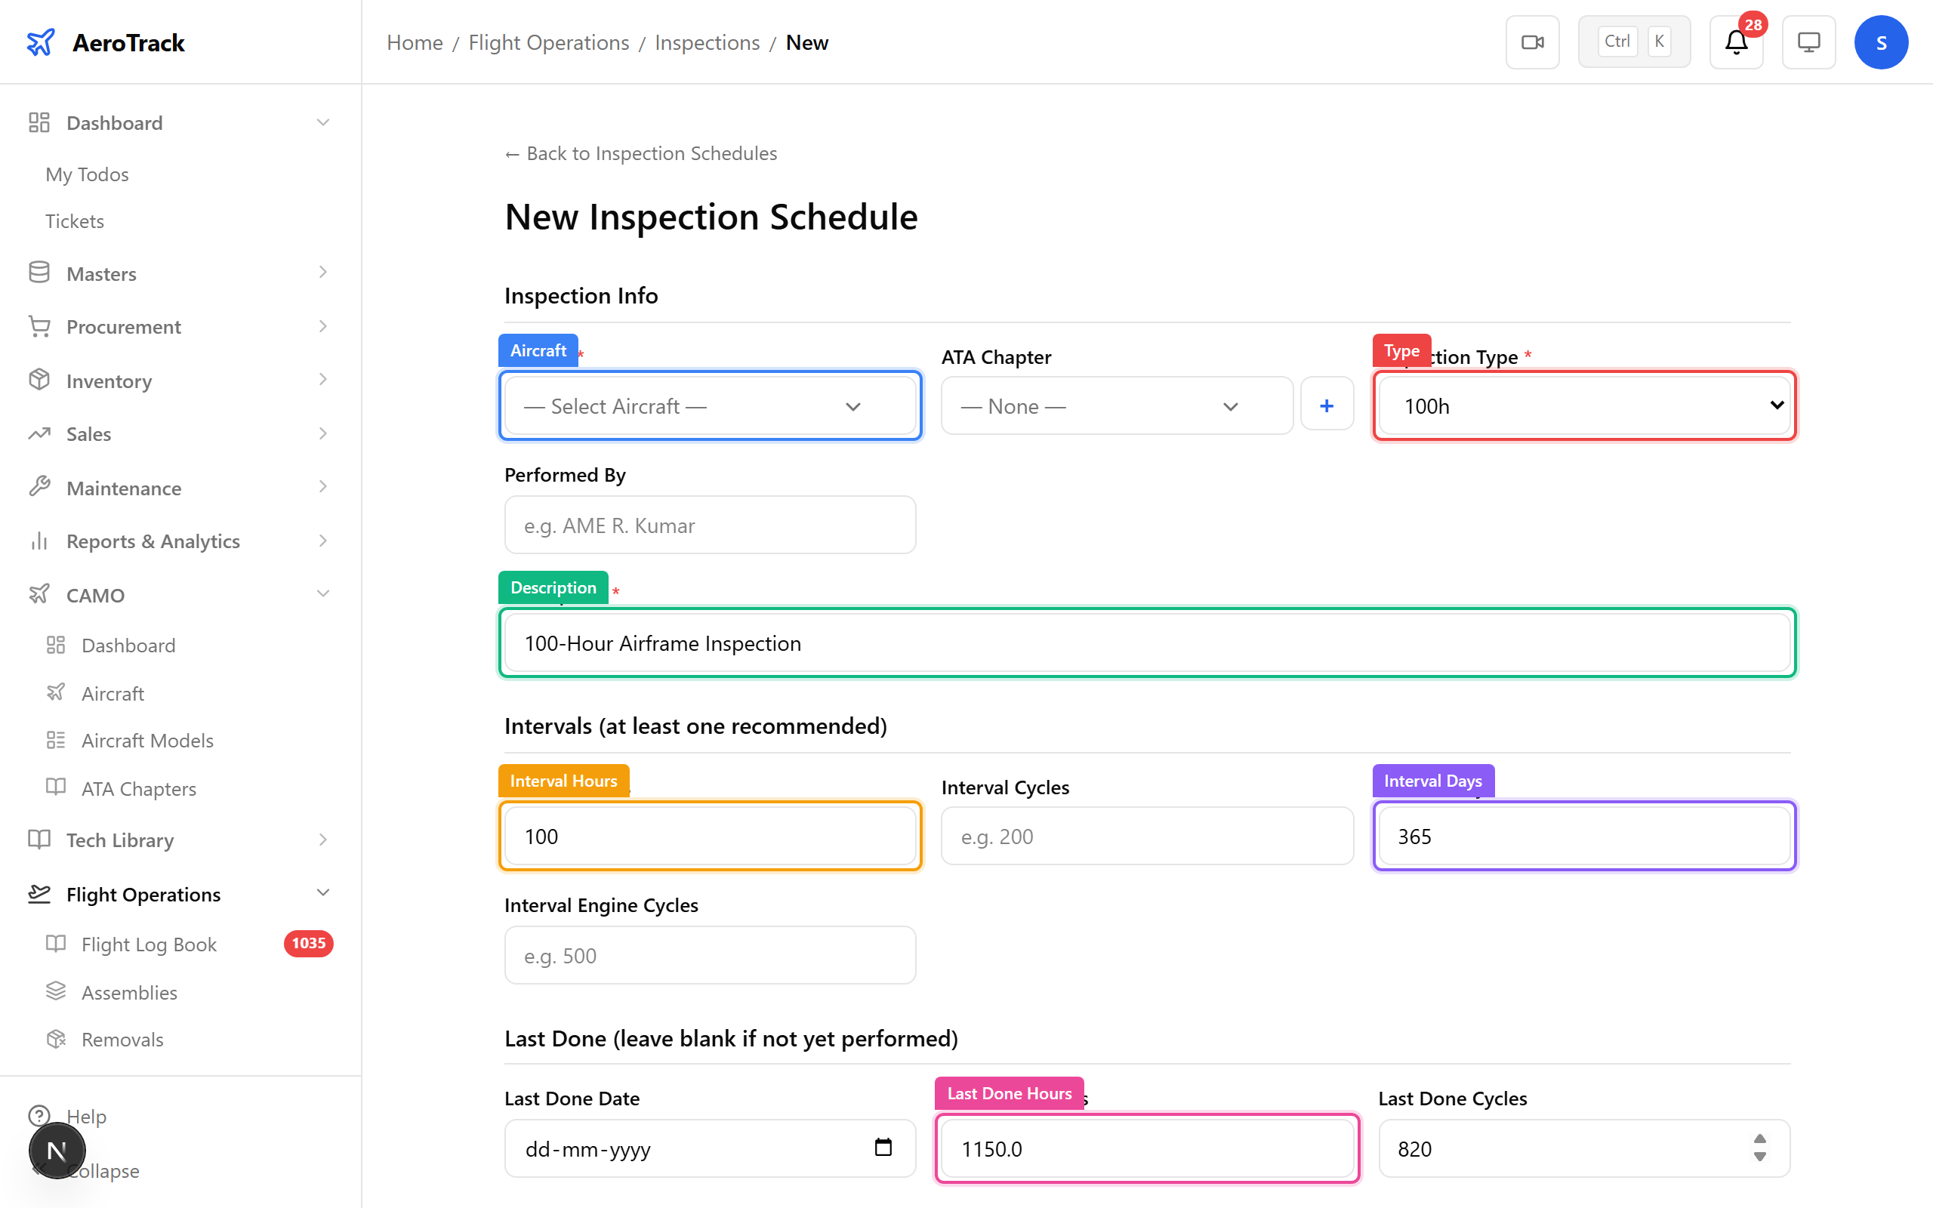Open the Inspection Type 100h dropdown
1933x1208 pixels.
tap(1584, 405)
